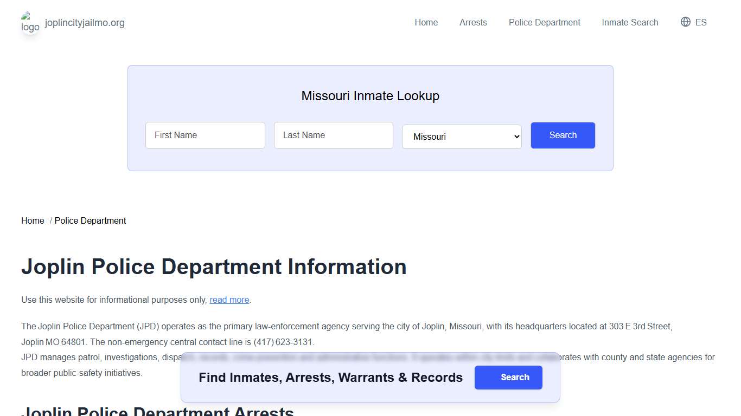Click the Police Department breadcrumb entry
The width and height of the screenshot is (741, 416).
click(x=90, y=220)
